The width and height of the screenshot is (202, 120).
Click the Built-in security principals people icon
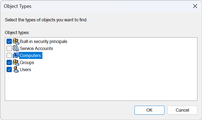tap(16, 41)
